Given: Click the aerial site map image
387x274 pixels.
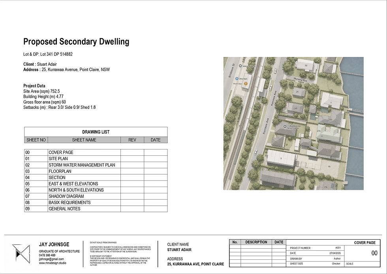Looking at the screenshot, I should point(293,123).
